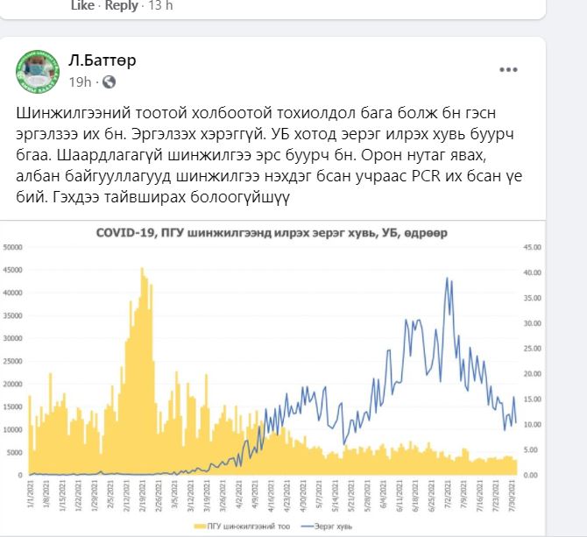Click the 50000 label on left axis
The width and height of the screenshot is (587, 537).
click(x=12, y=247)
